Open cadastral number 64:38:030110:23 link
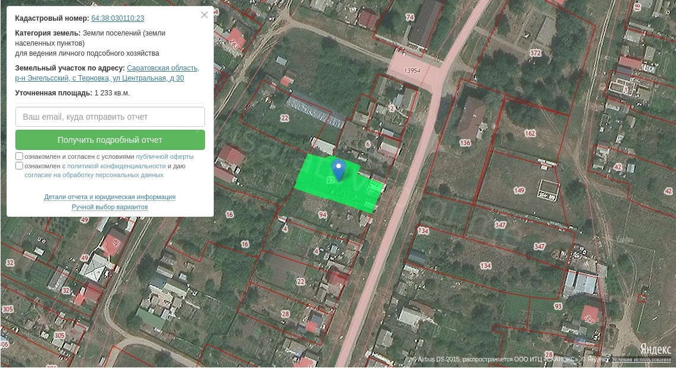This screenshot has width=676, height=368. (x=117, y=18)
